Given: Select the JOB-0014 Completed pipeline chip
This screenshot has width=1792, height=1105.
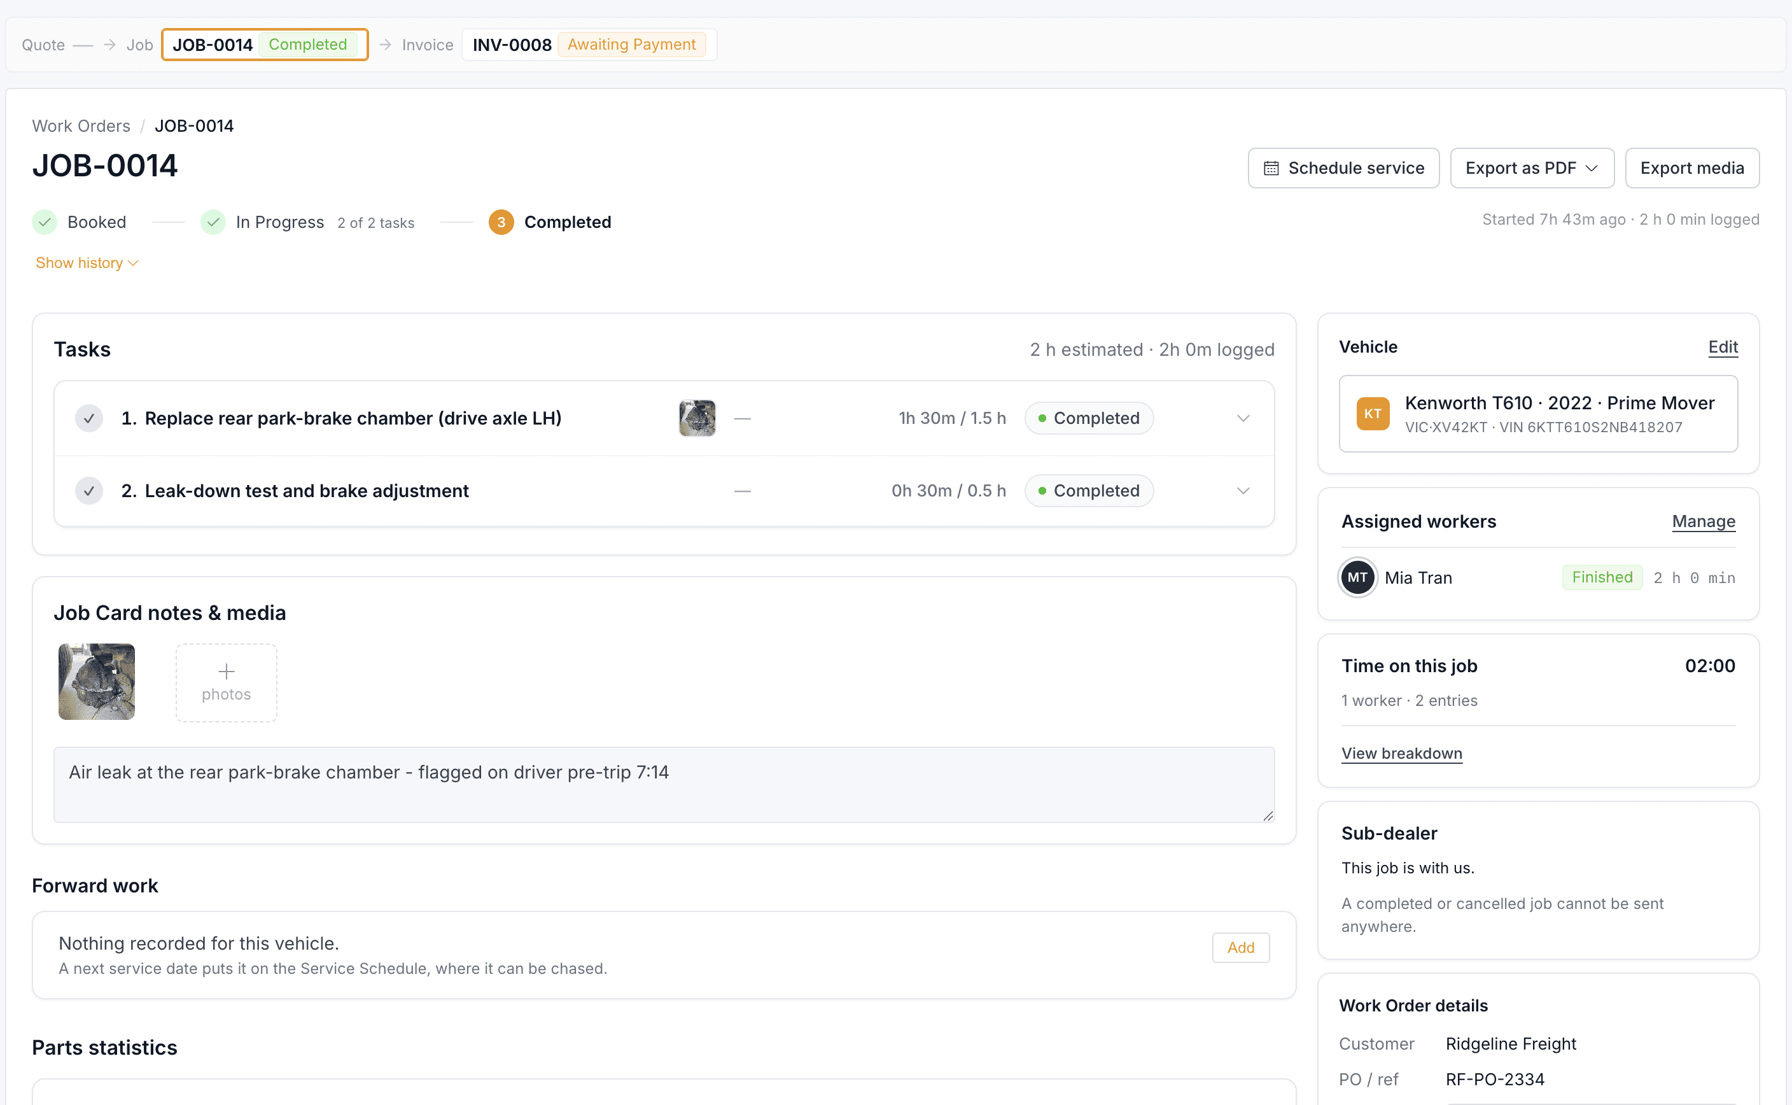Looking at the screenshot, I should click(265, 45).
